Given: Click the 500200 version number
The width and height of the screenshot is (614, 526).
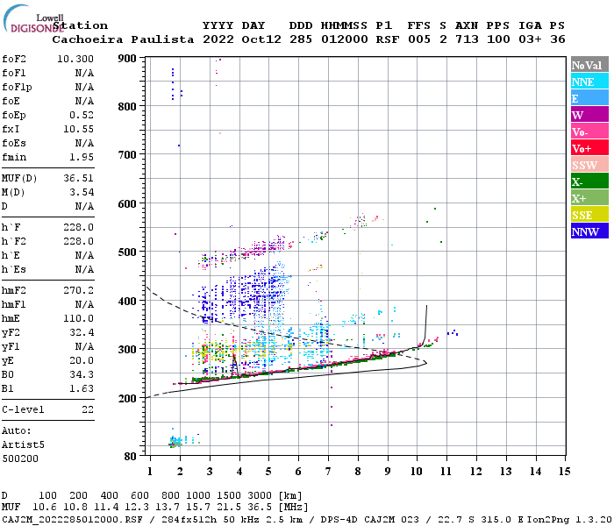Looking at the screenshot, I should pyautogui.click(x=20, y=458).
